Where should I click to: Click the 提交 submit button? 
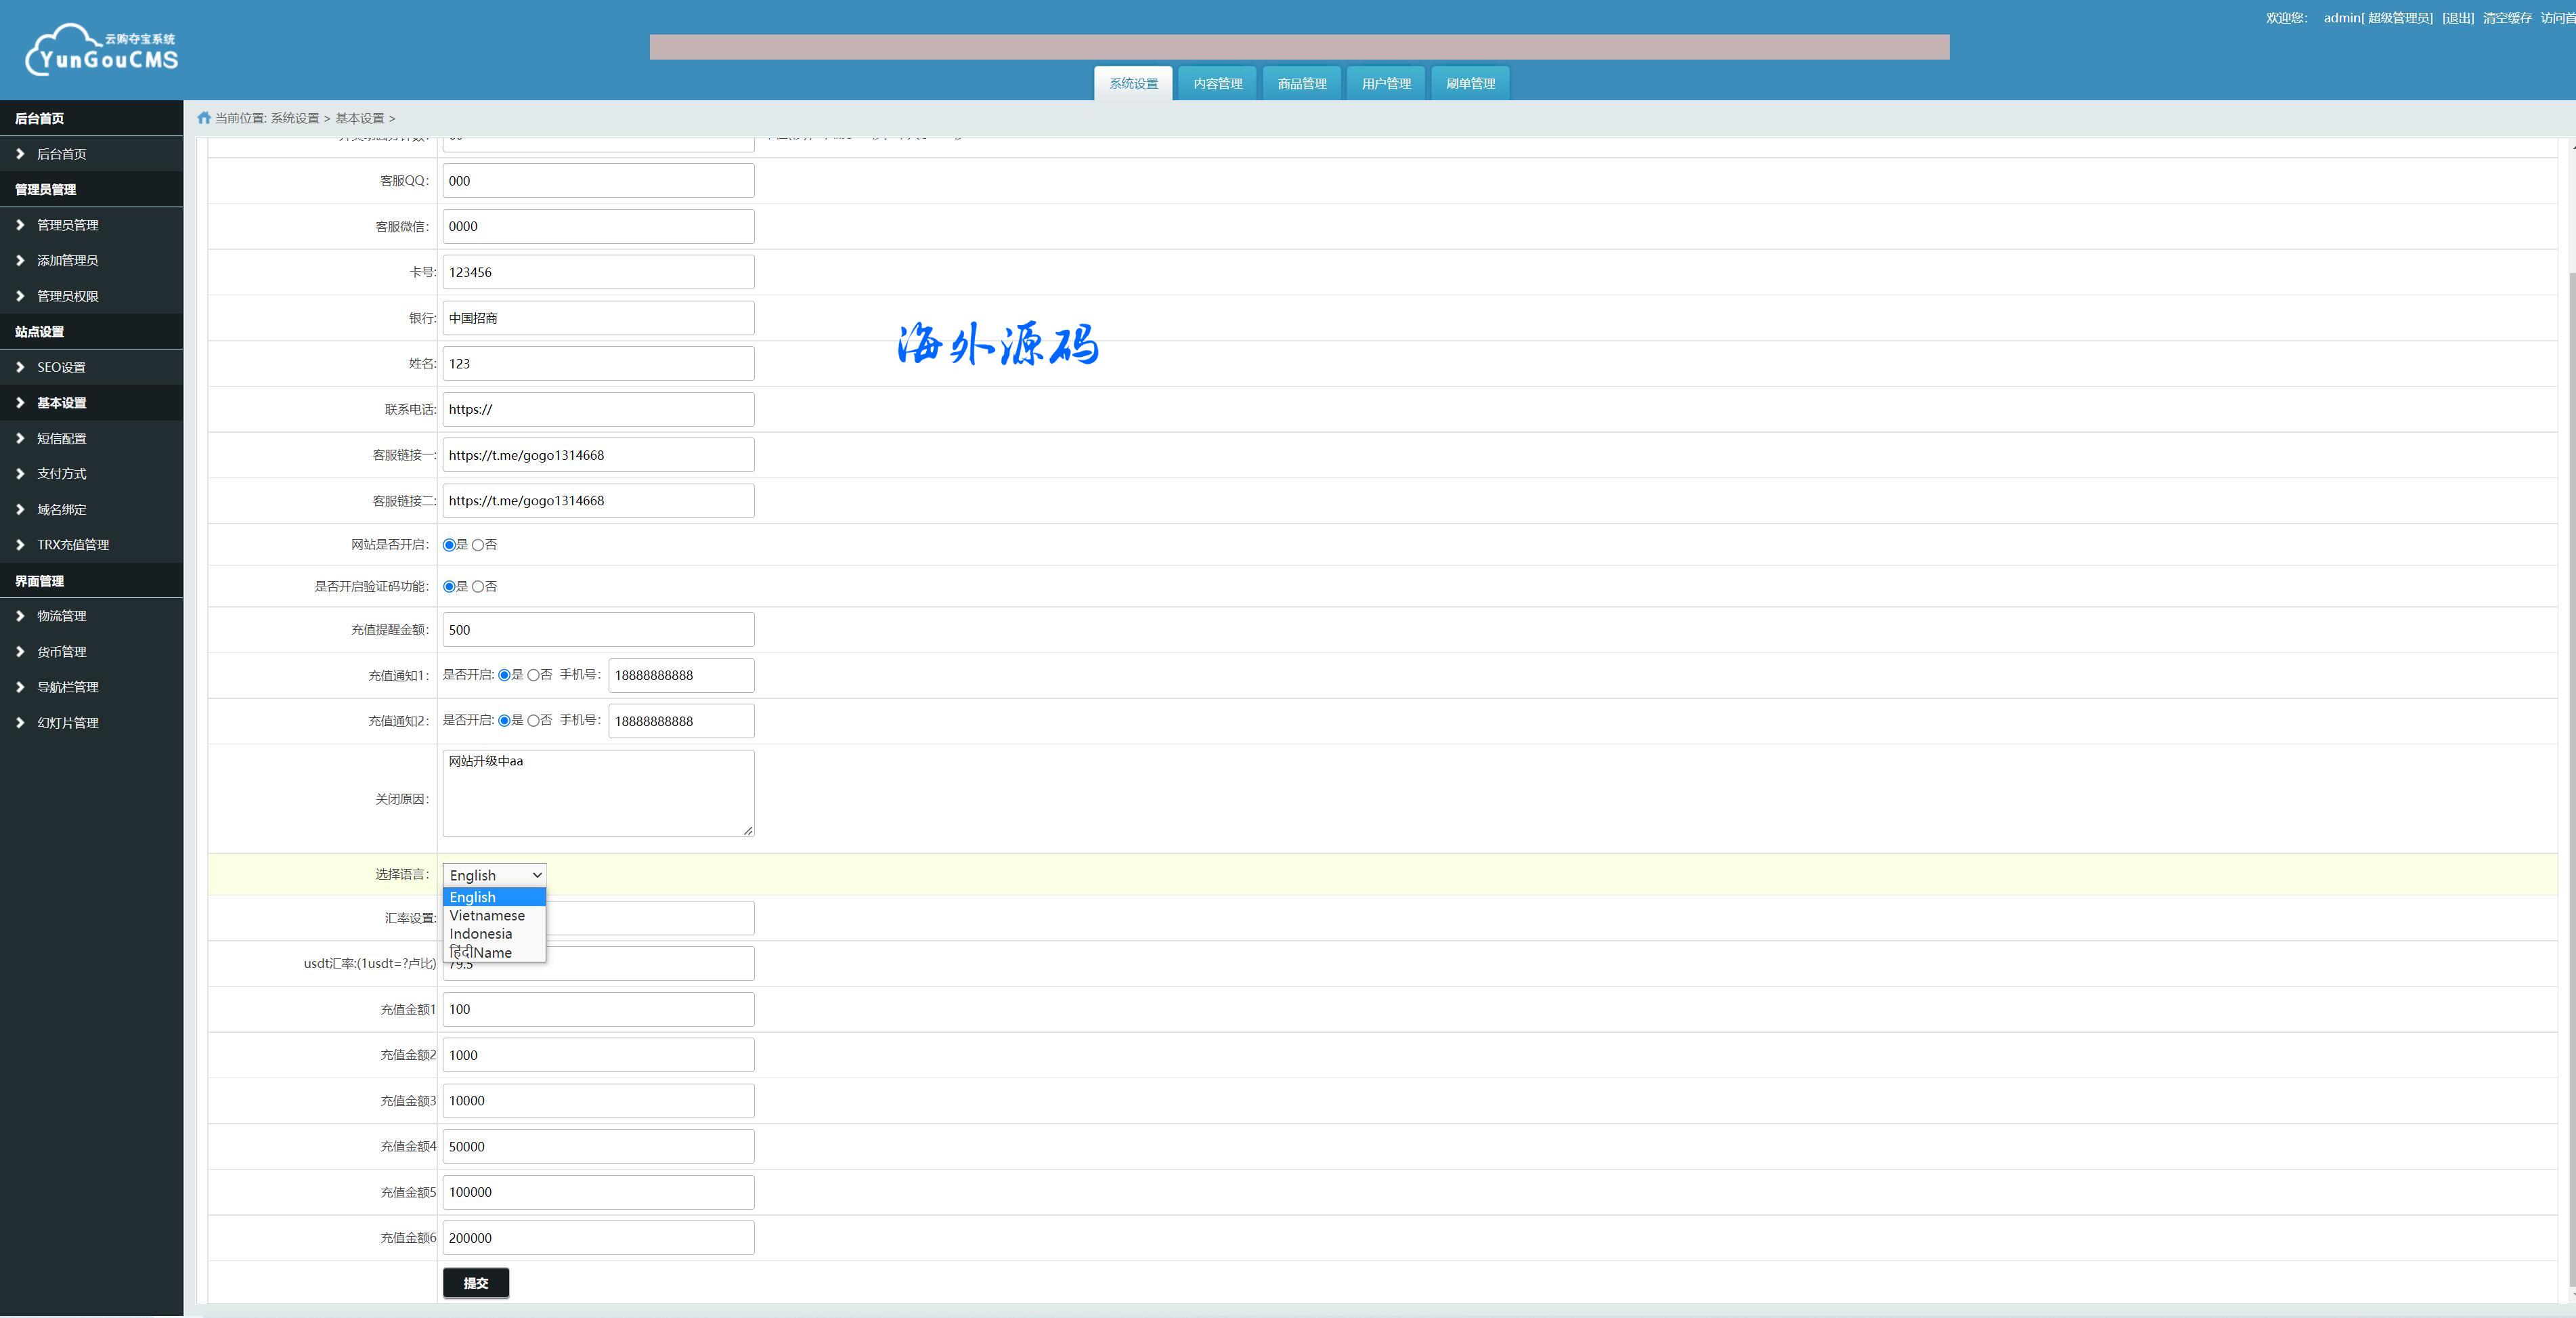(x=476, y=1283)
